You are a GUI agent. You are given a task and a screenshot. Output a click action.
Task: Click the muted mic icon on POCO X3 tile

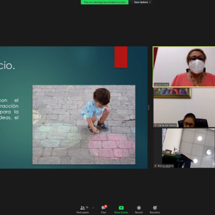155,166
